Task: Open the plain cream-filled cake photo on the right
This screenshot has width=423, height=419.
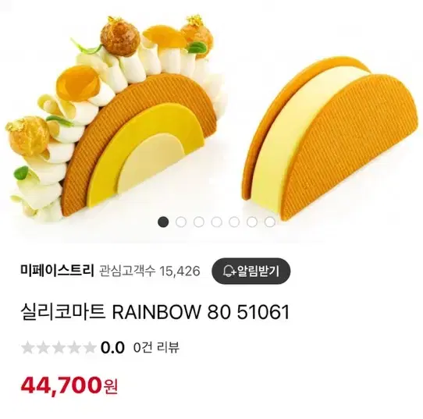Action: pos(329,139)
